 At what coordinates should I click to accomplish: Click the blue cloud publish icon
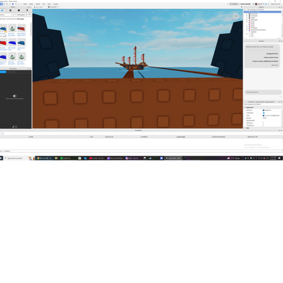coord(266,4)
